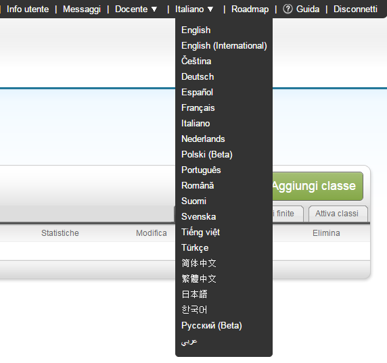Click the Statistiche column header
This screenshot has width=387, height=363.
[x=60, y=233]
